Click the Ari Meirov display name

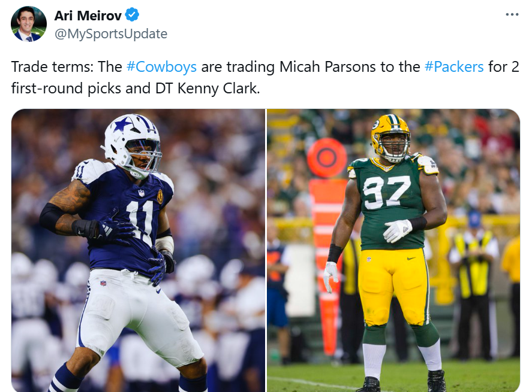[88, 16]
